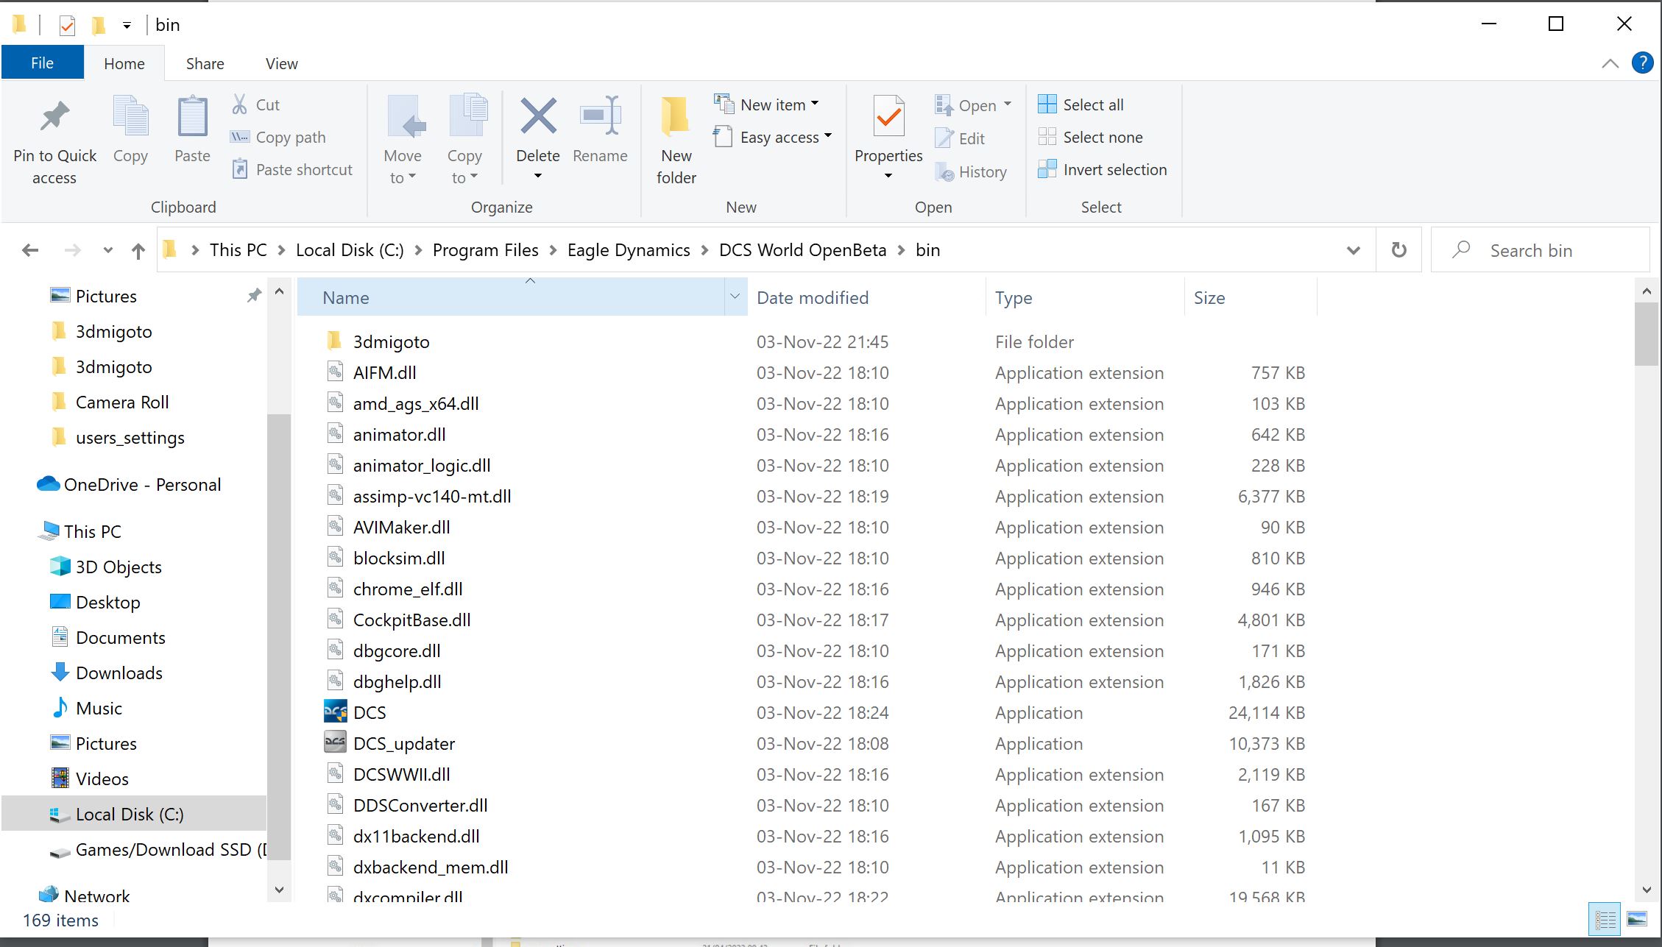Select the dx11backend.dll file
This screenshot has height=947, width=1662.
(x=416, y=836)
